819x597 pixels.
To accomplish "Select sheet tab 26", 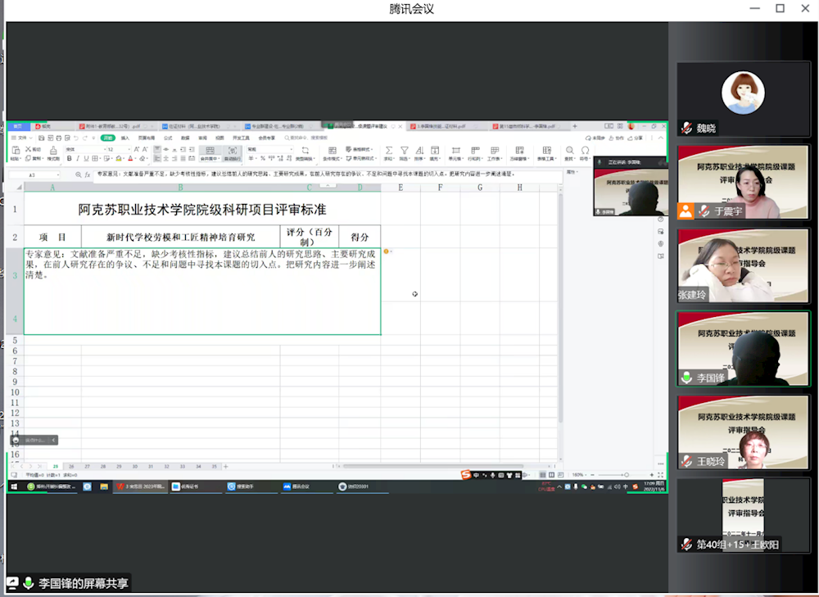I will click(71, 467).
